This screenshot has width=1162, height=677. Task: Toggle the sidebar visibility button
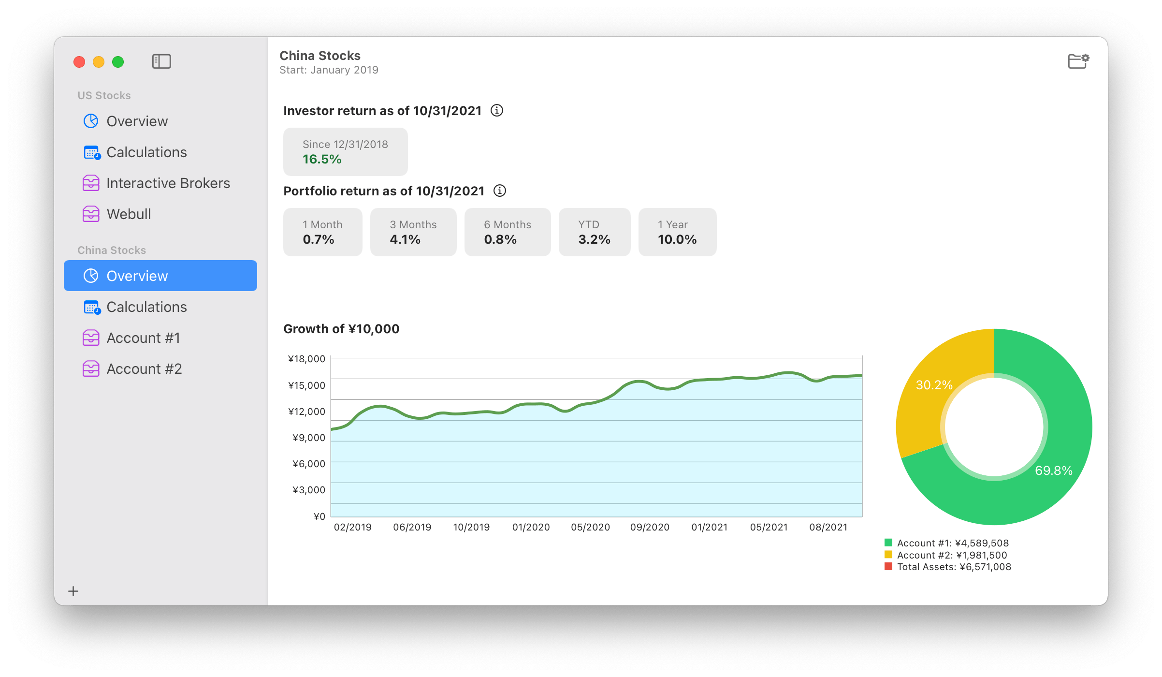coord(161,61)
